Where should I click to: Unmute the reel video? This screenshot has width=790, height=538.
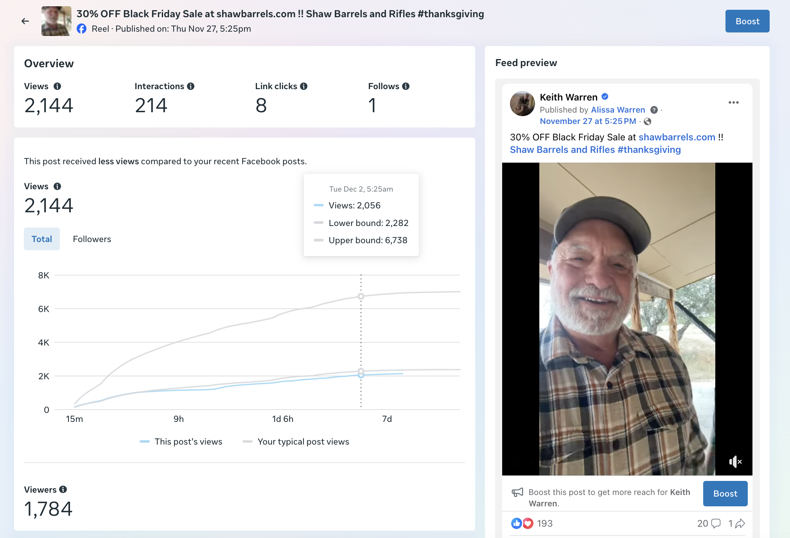735,462
